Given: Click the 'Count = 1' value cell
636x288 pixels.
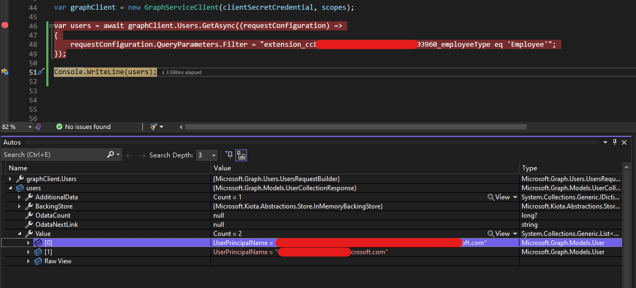Looking at the screenshot, I should tap(228, 197).
